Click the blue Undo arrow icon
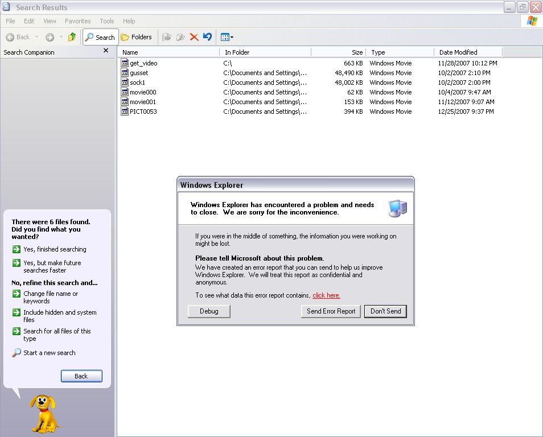Image resolution: width=543 pixels, height=437 pixels. 207,37
